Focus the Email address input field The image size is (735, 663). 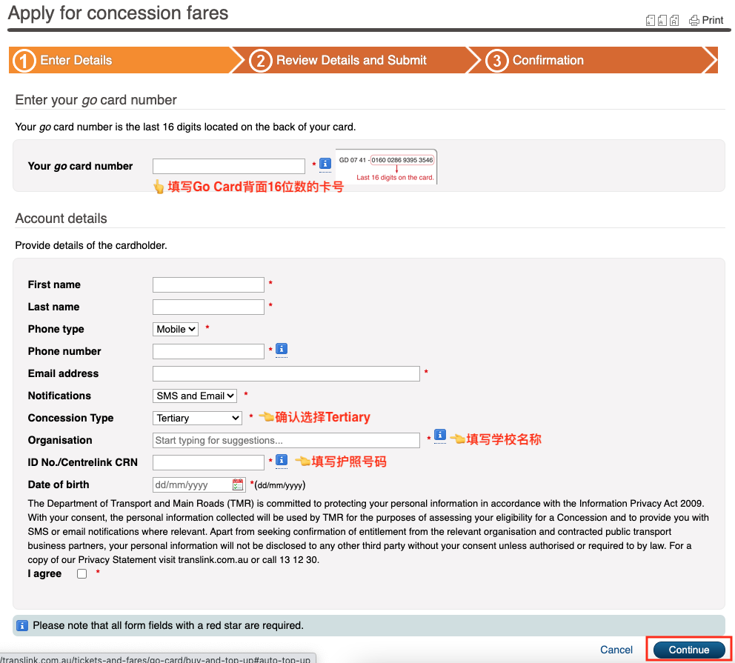[286, 373]
